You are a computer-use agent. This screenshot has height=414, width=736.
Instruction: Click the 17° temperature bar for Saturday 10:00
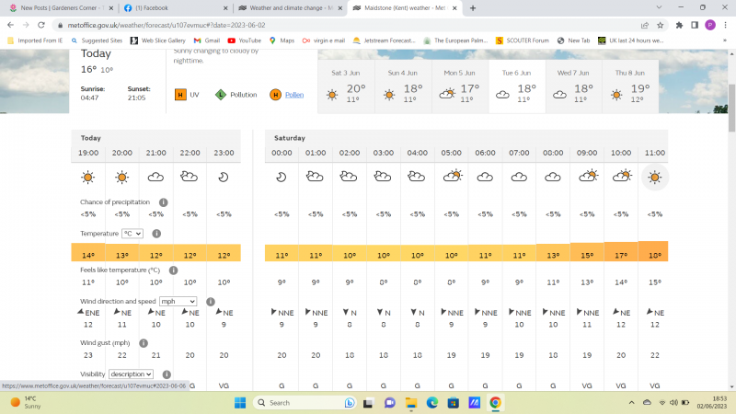(621, 251)
